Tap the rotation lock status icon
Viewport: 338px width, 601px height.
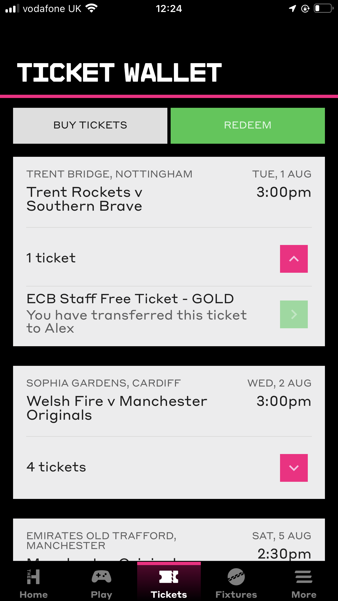pos(305,9)
